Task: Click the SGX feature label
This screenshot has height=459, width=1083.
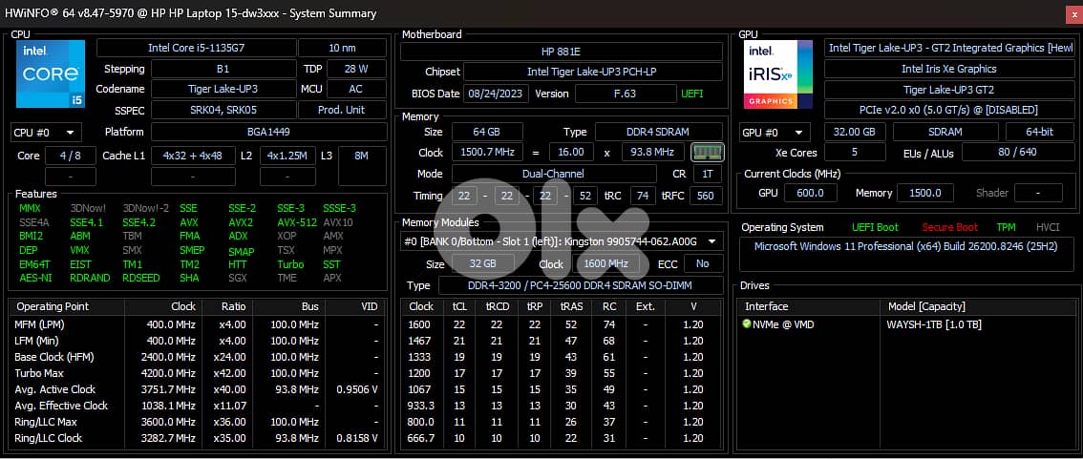Action: [239, 278]
